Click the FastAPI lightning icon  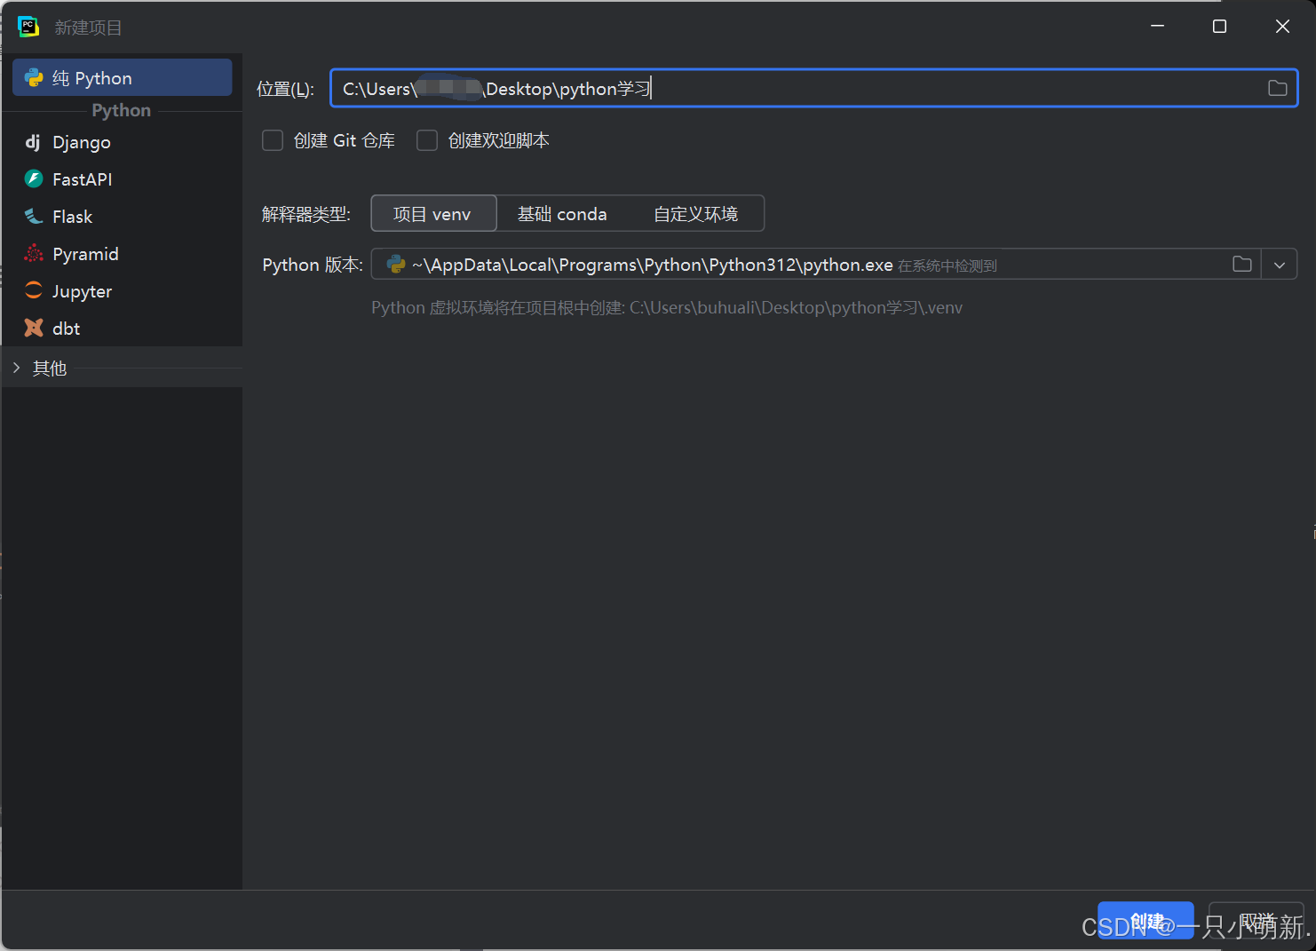(34, 179)
